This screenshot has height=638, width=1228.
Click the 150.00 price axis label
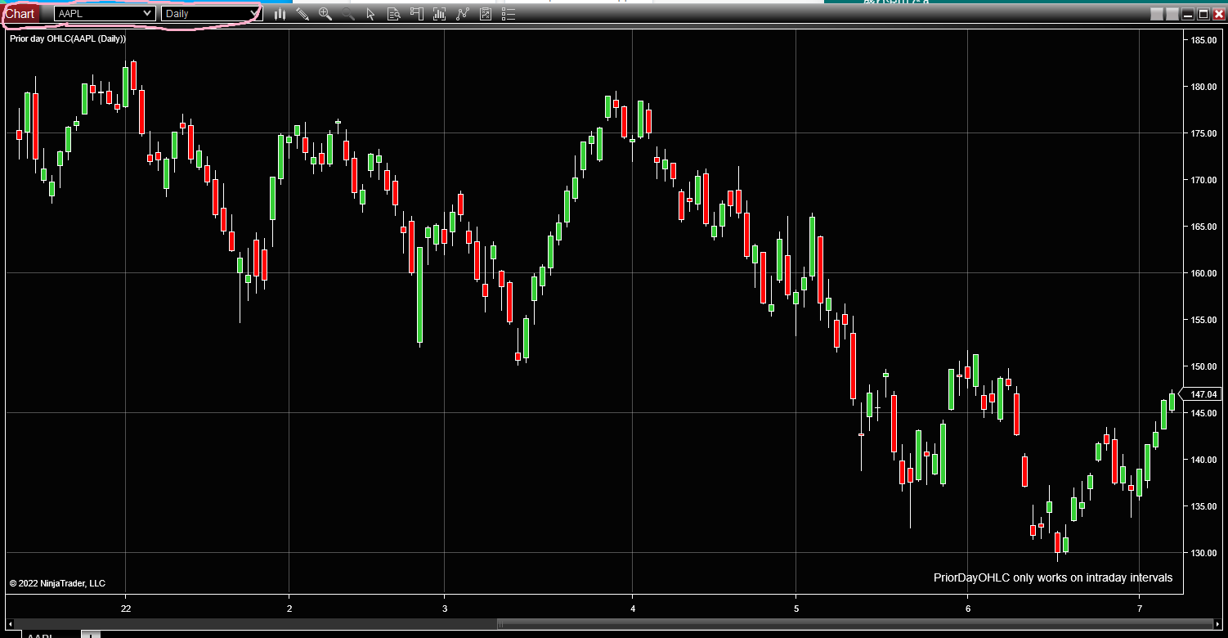tap(1203, 366)
